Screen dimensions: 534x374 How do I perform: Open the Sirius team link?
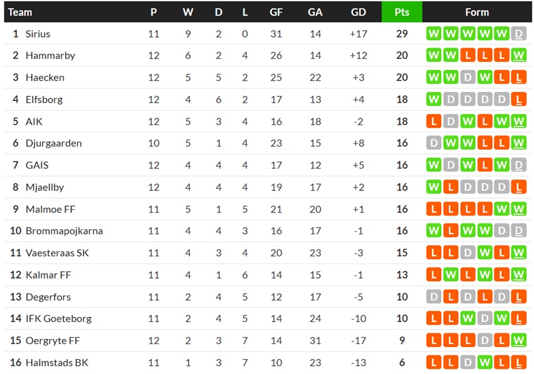38,34
